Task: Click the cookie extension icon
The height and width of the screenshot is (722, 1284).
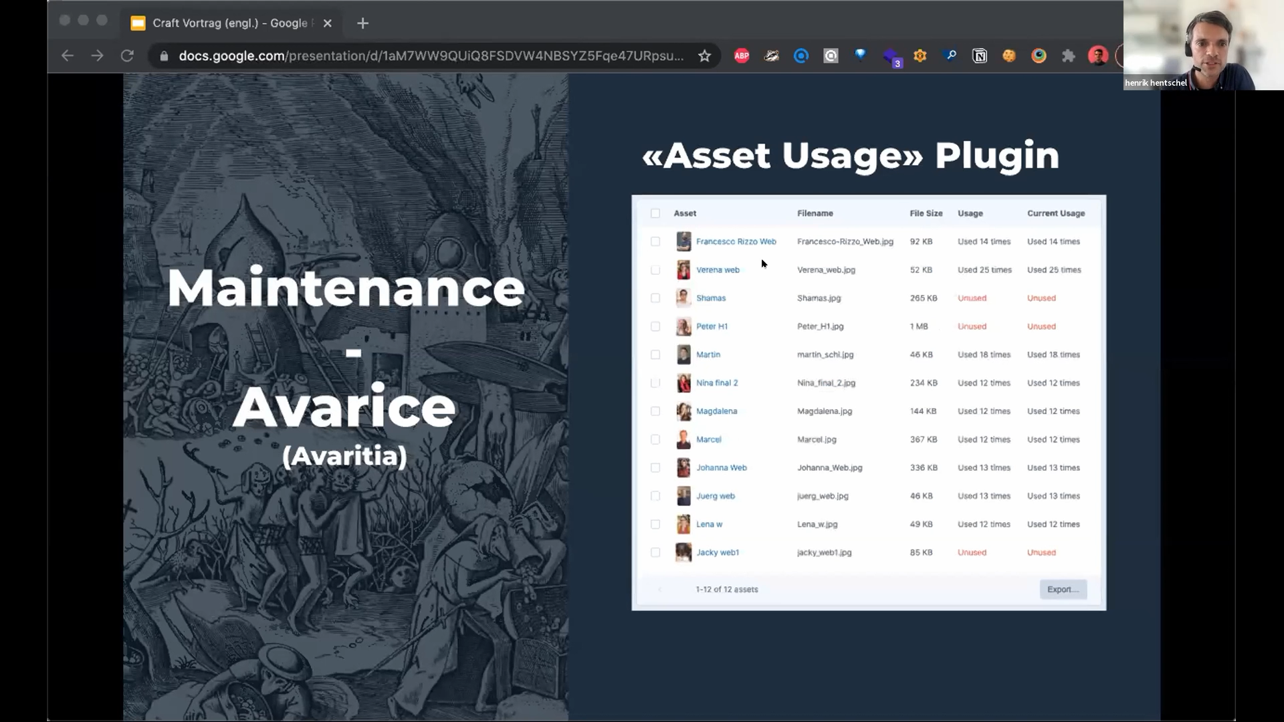Action: coord(1009,56)
